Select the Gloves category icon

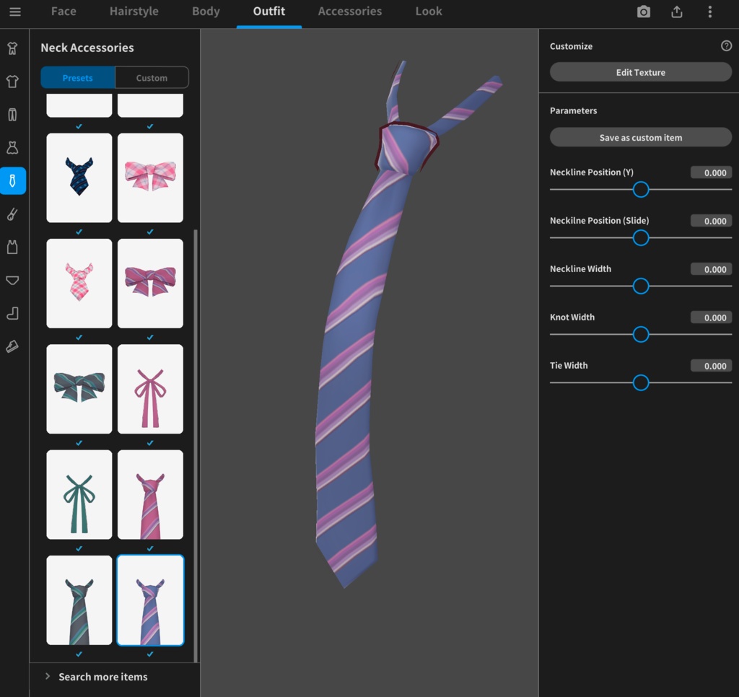[x=12, y=214]
